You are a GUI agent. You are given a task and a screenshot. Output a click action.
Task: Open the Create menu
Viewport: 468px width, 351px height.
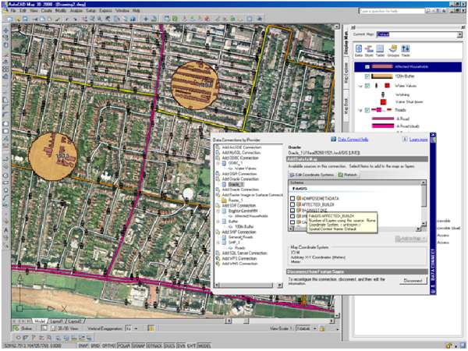point(46,10)
